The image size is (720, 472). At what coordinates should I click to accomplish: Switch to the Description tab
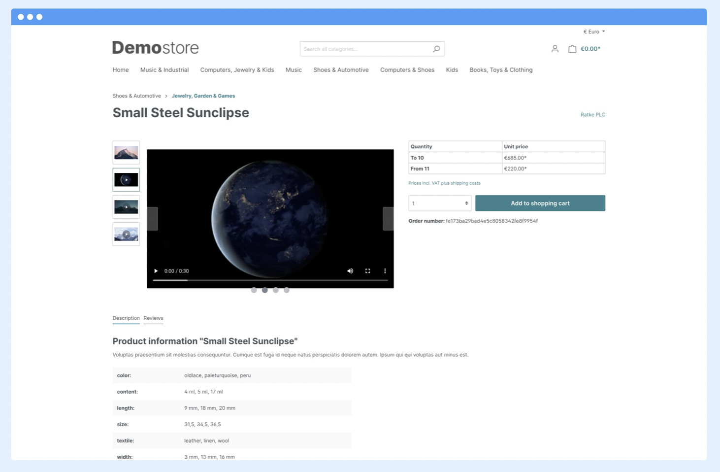click(x=126, y=318)
